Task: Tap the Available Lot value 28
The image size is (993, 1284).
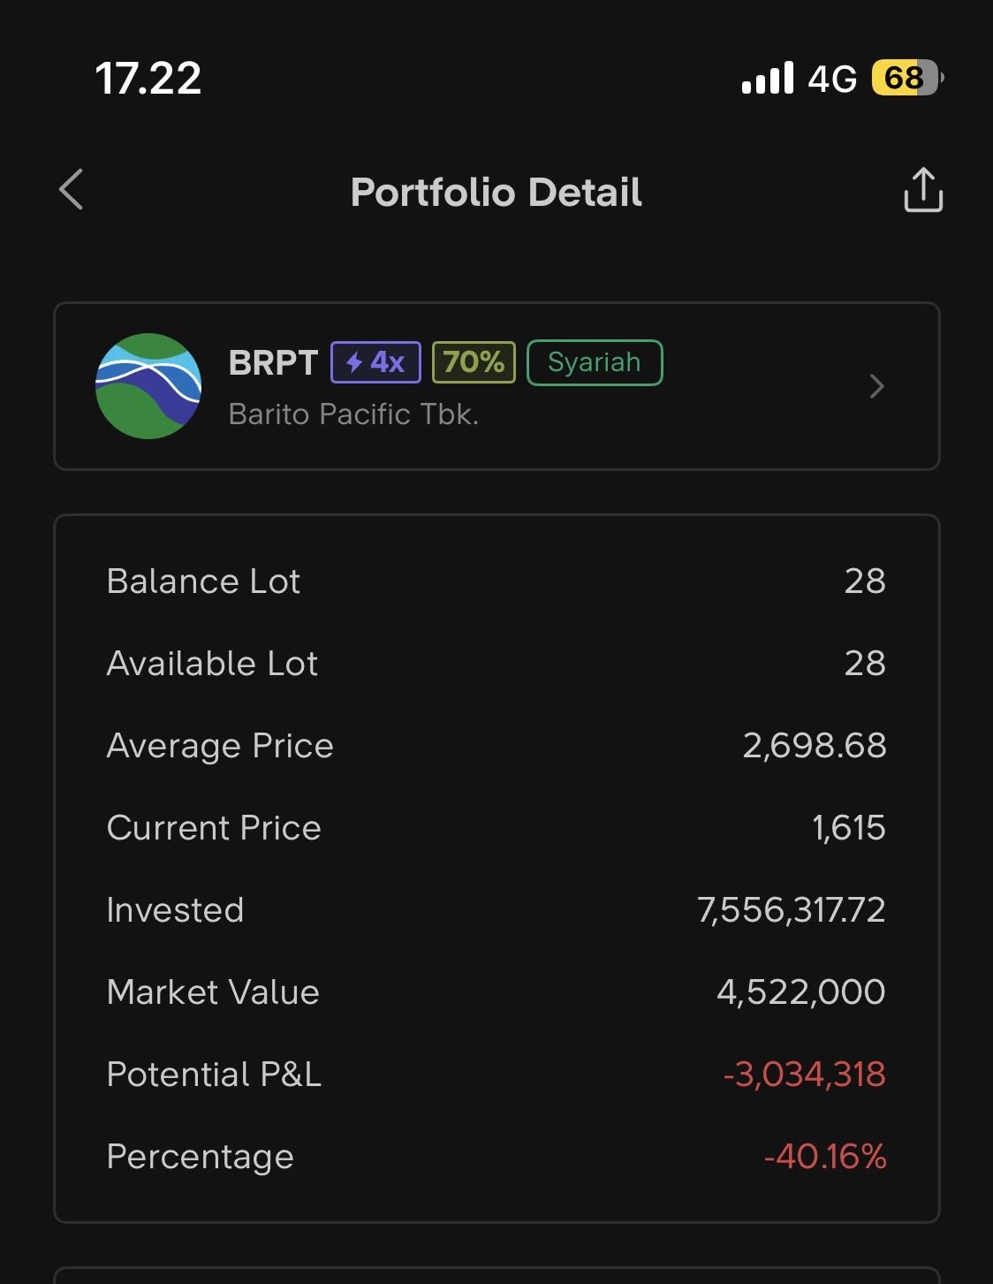Action: coord(865,663)
